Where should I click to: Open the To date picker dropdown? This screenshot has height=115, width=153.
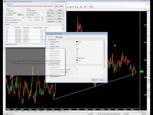click(x=42, y=20)
